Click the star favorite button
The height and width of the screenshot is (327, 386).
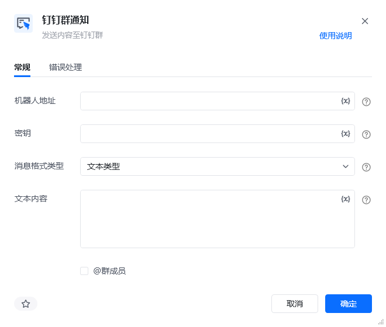coord(26,304)
